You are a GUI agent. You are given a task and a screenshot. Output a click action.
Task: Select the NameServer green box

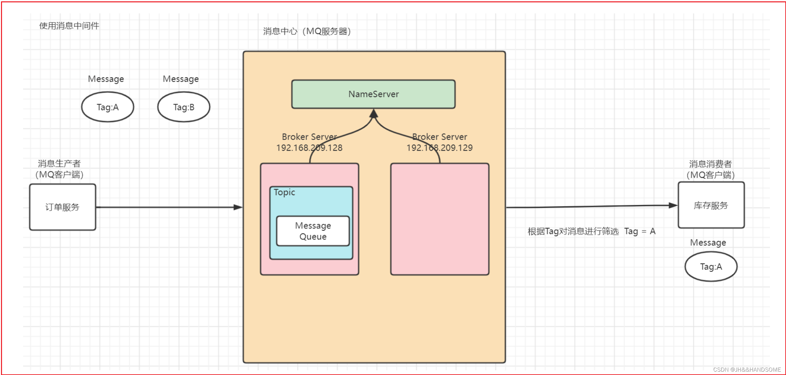[x=373, y=94]
